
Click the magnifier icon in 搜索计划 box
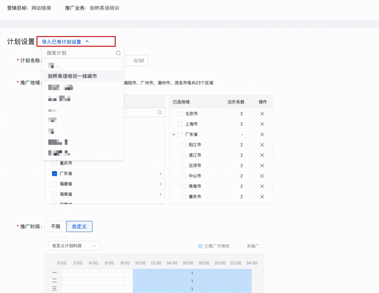(118, 53)
